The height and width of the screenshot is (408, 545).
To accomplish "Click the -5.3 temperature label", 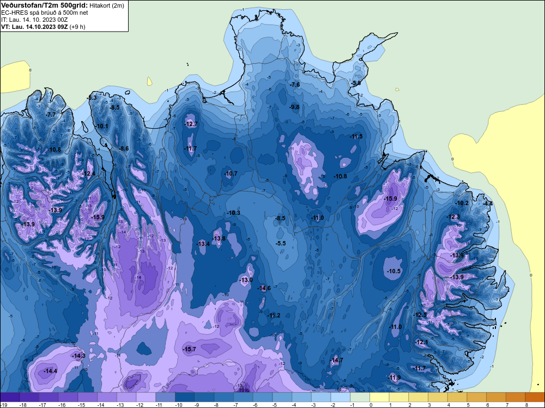I will click(x=92, y=98).
